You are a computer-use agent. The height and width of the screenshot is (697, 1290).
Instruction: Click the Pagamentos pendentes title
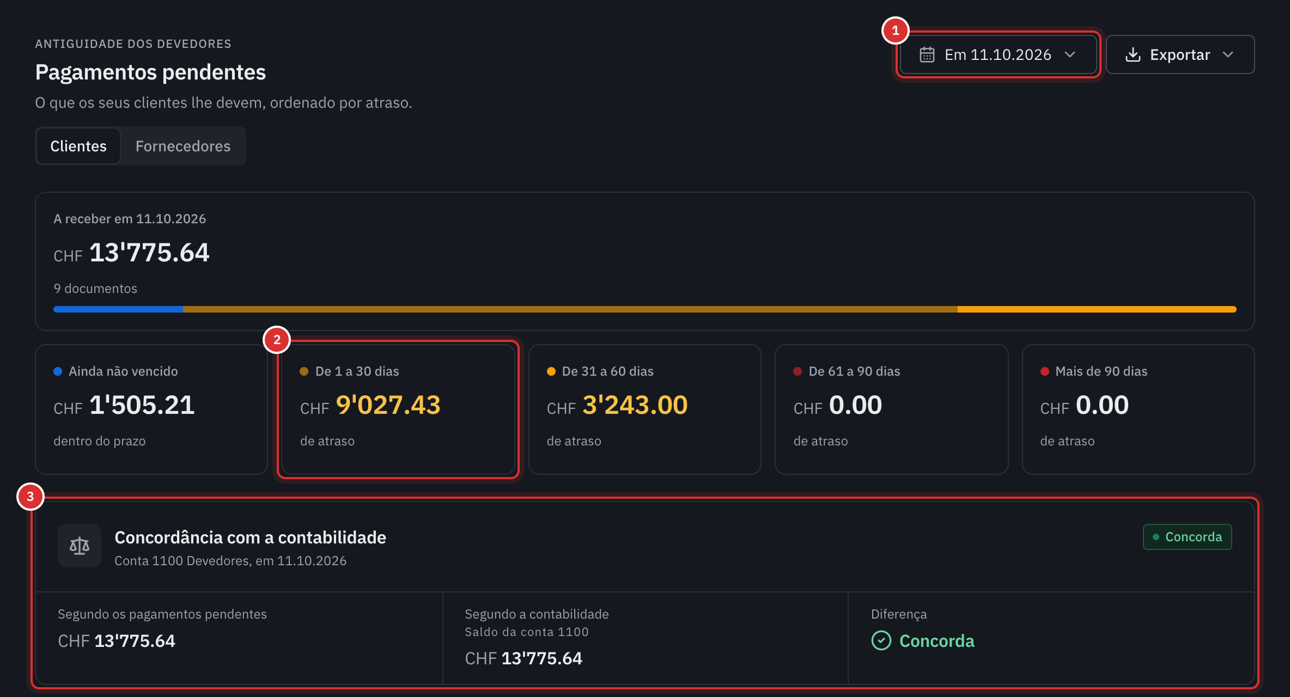coord(150,72)
